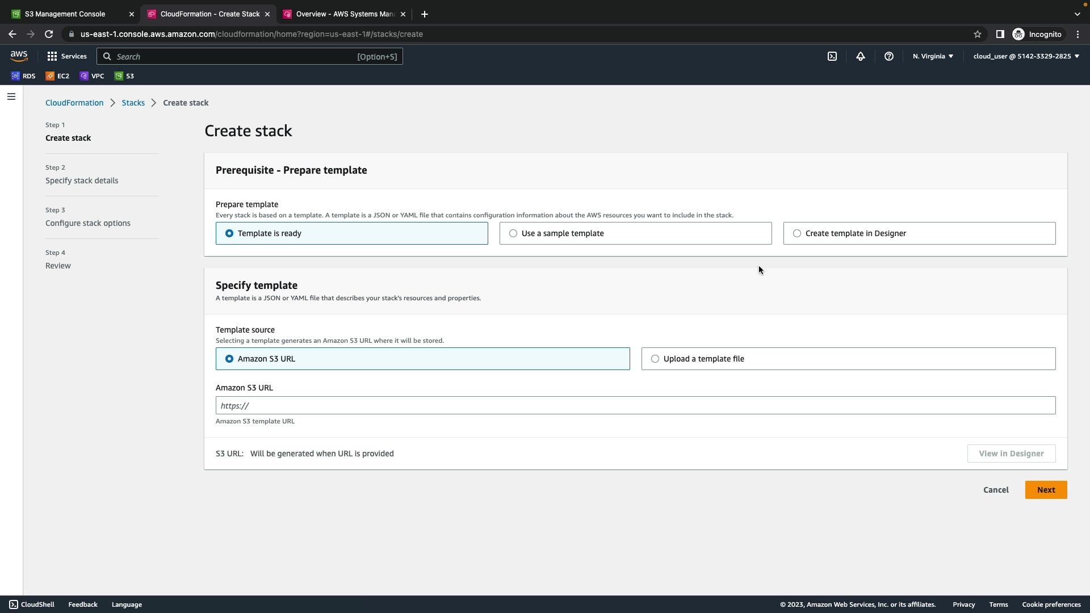Open the Services grid menu
Image resolution: width=1090 pixels, height=613 pixels.
pyautogui.click(x=67, y=56)
